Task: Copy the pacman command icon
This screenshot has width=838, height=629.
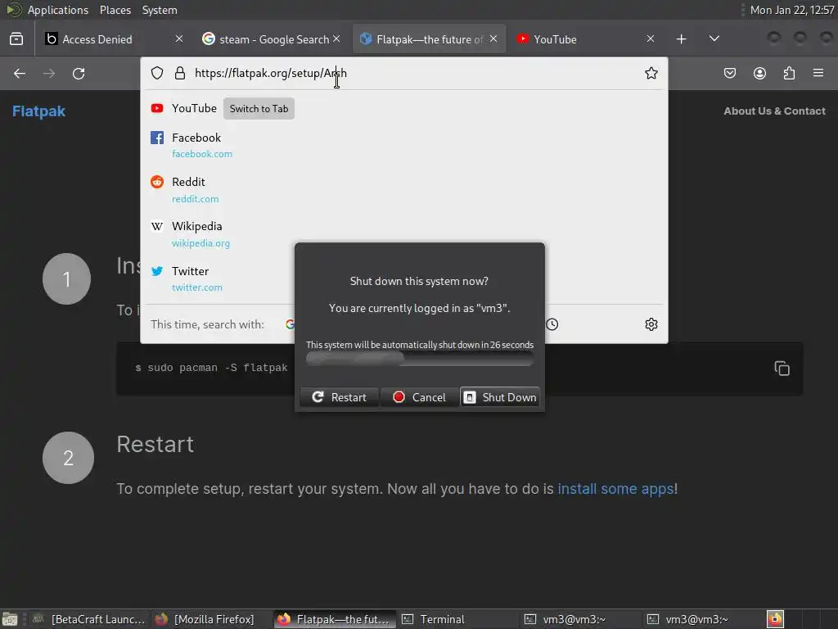Action: pos(782,369)
